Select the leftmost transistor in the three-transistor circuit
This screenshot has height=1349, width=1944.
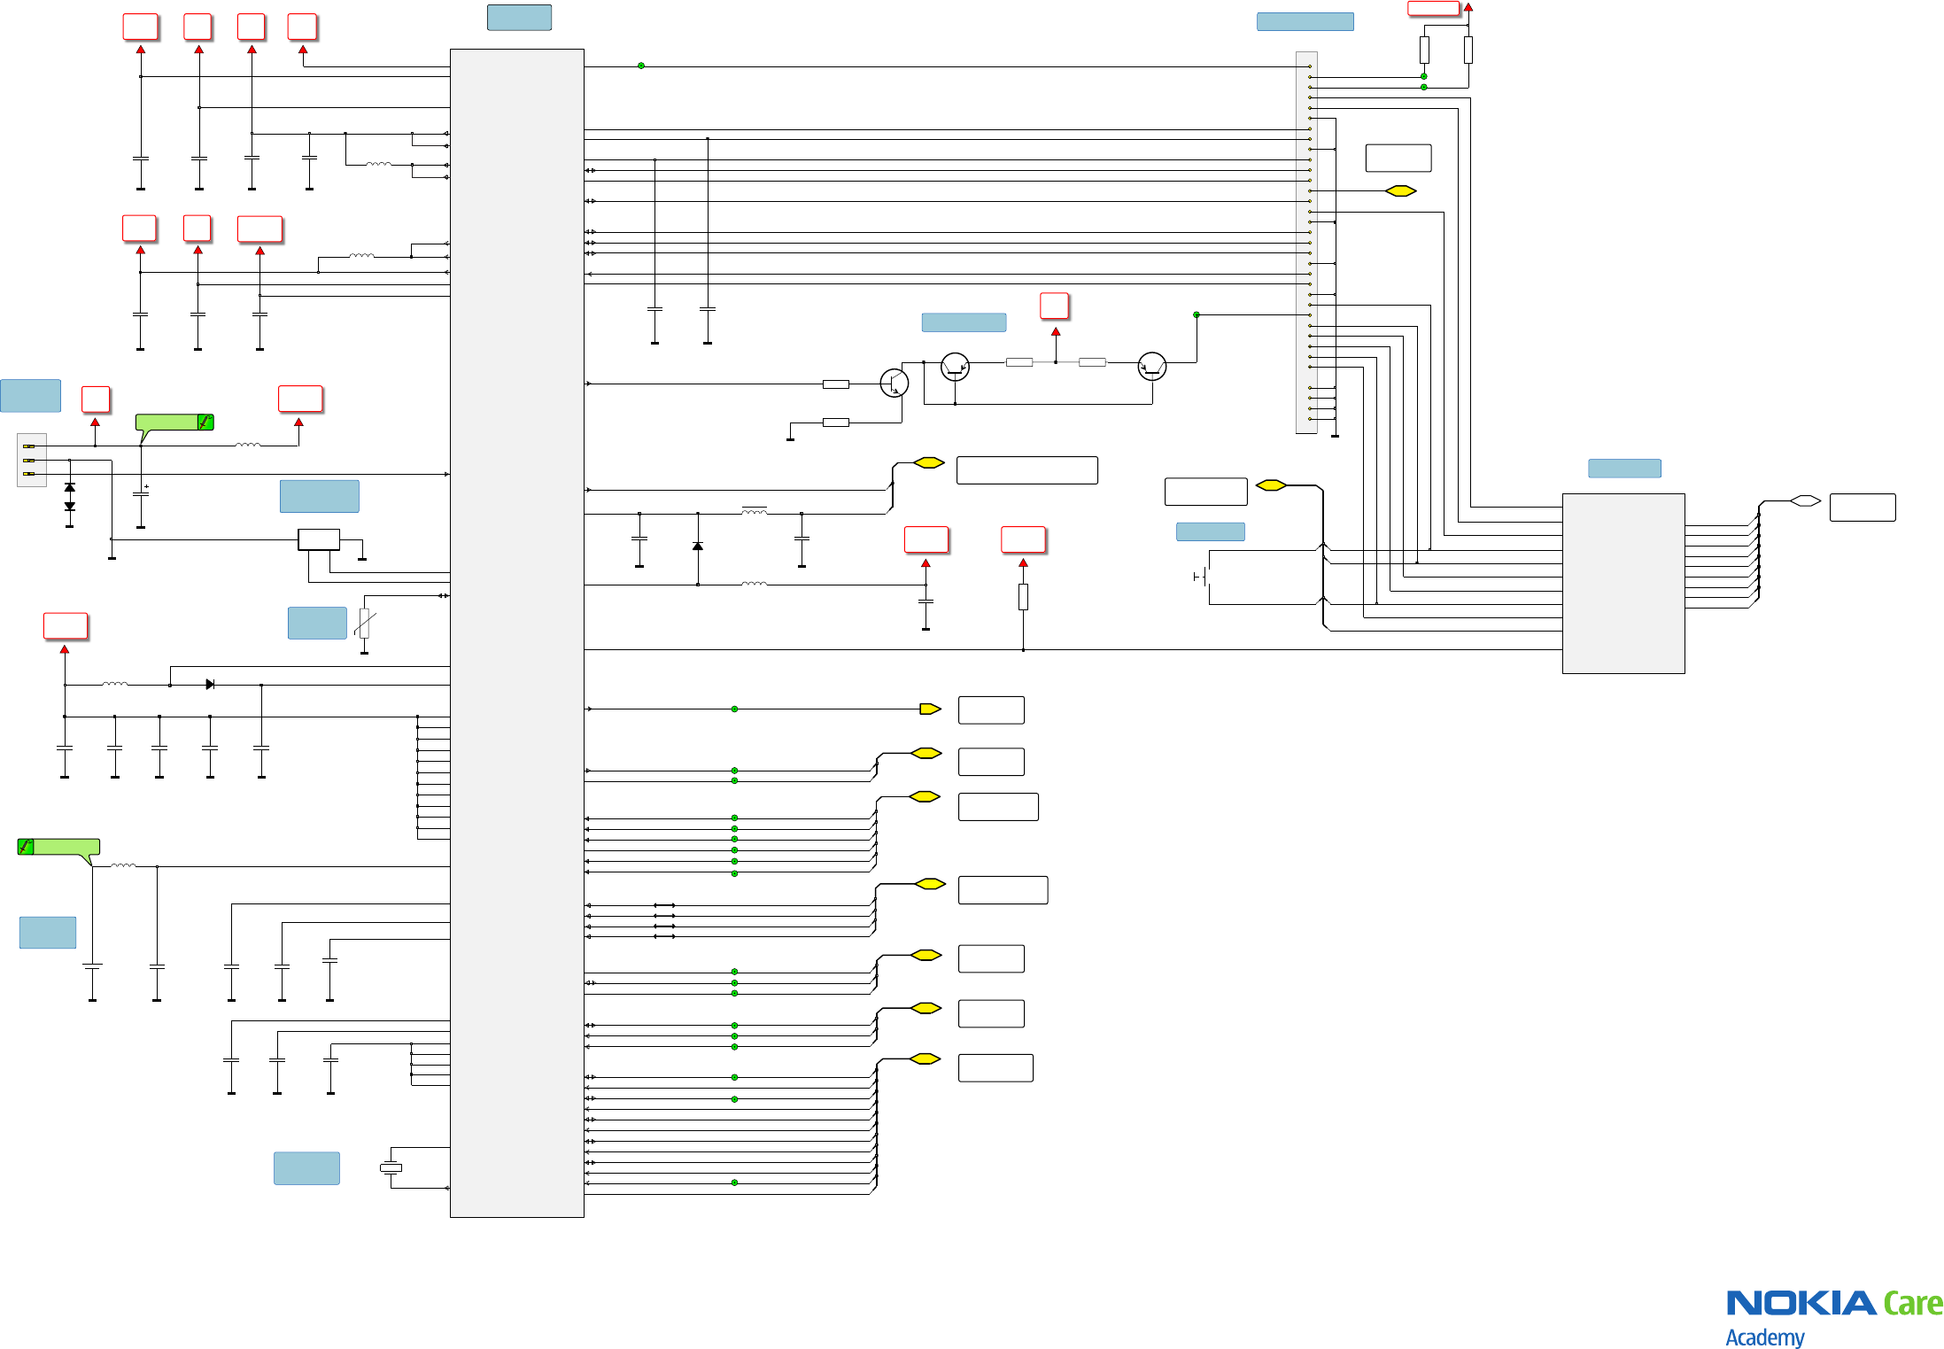click(895, 383)
